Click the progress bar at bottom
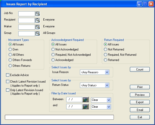Image resolution: width=155 pixels, height=125 pixels. tap(59, 117)
